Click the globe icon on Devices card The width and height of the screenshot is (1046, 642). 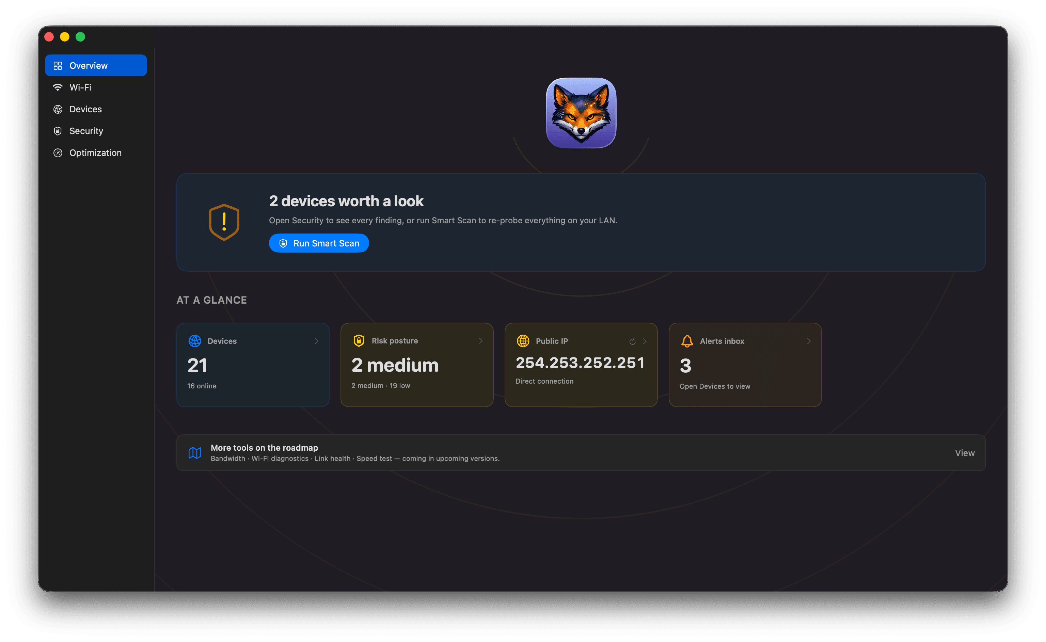pos(194,340)
